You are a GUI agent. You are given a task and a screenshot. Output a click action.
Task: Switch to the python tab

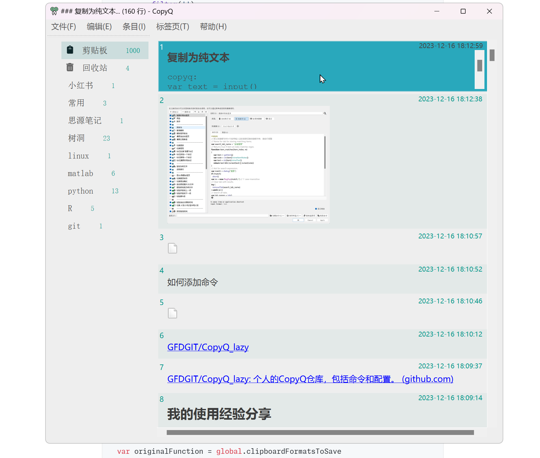point(81,191)
